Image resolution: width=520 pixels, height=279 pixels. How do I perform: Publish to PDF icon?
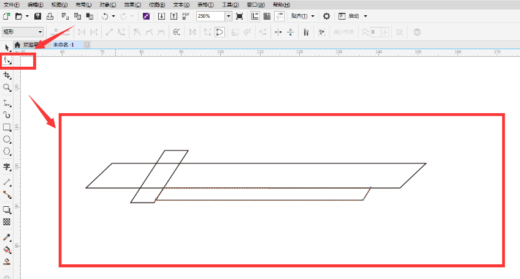(186, 16)
